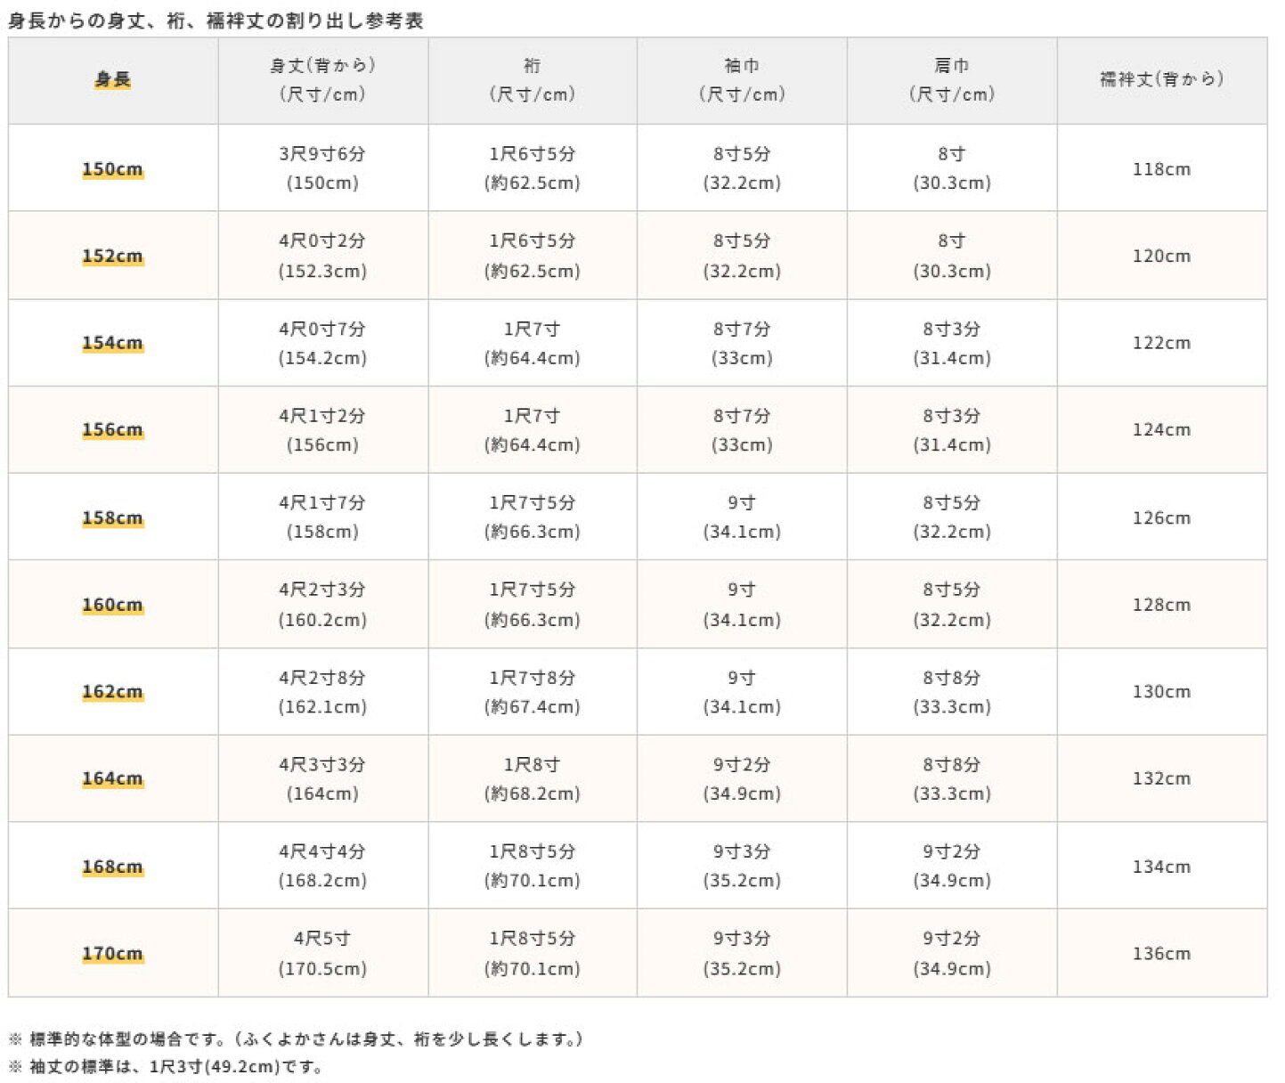The image size is (1285, 1083).
Task: Click the 4尺3寸3分 (164cm) cell
Action: click(x=323, y=778)
